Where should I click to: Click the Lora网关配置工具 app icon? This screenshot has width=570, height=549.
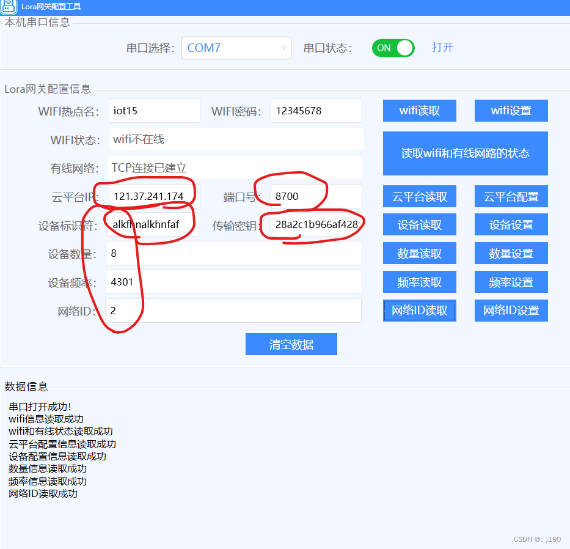click(x=9, y=7)
